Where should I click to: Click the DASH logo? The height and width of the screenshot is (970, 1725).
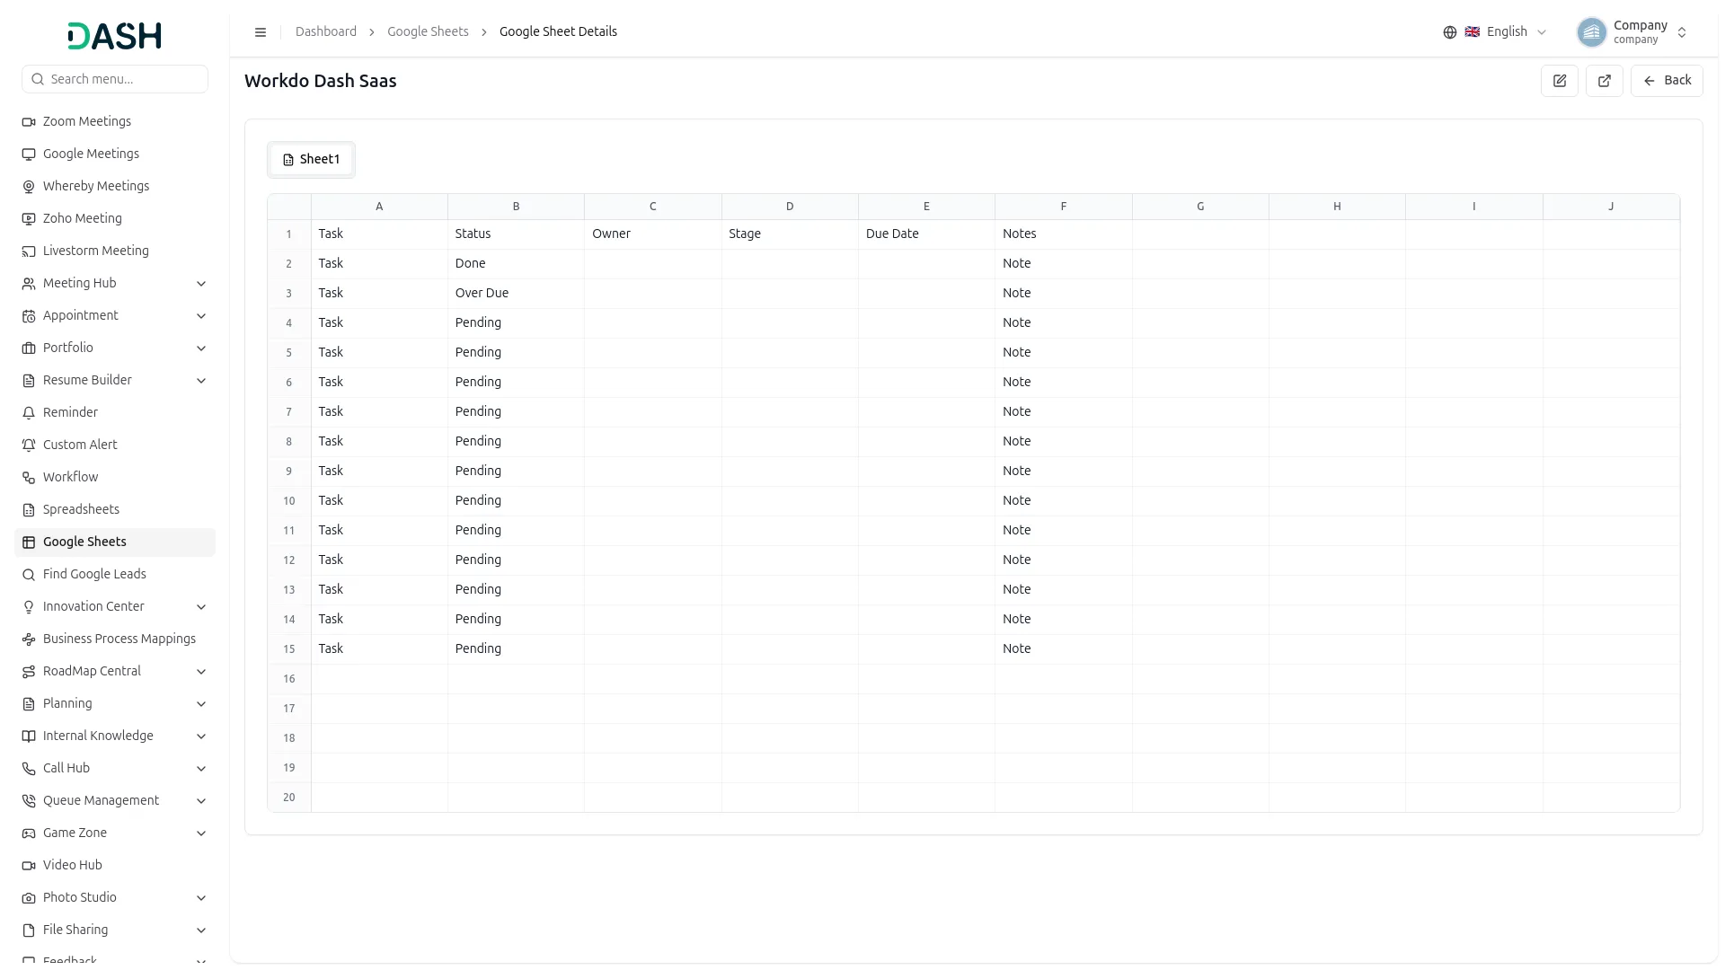point(114,36)
